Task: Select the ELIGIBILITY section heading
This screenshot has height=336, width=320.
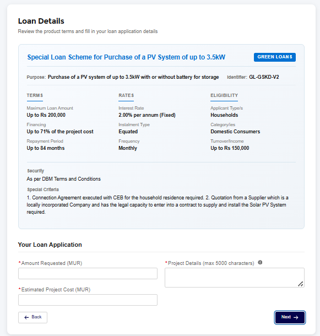Action: (224, 95)
